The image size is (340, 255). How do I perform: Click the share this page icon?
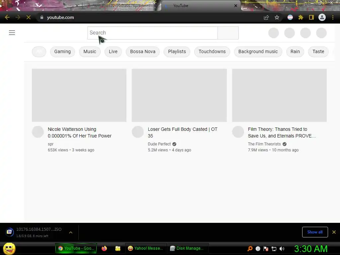(x=266, y=17)
